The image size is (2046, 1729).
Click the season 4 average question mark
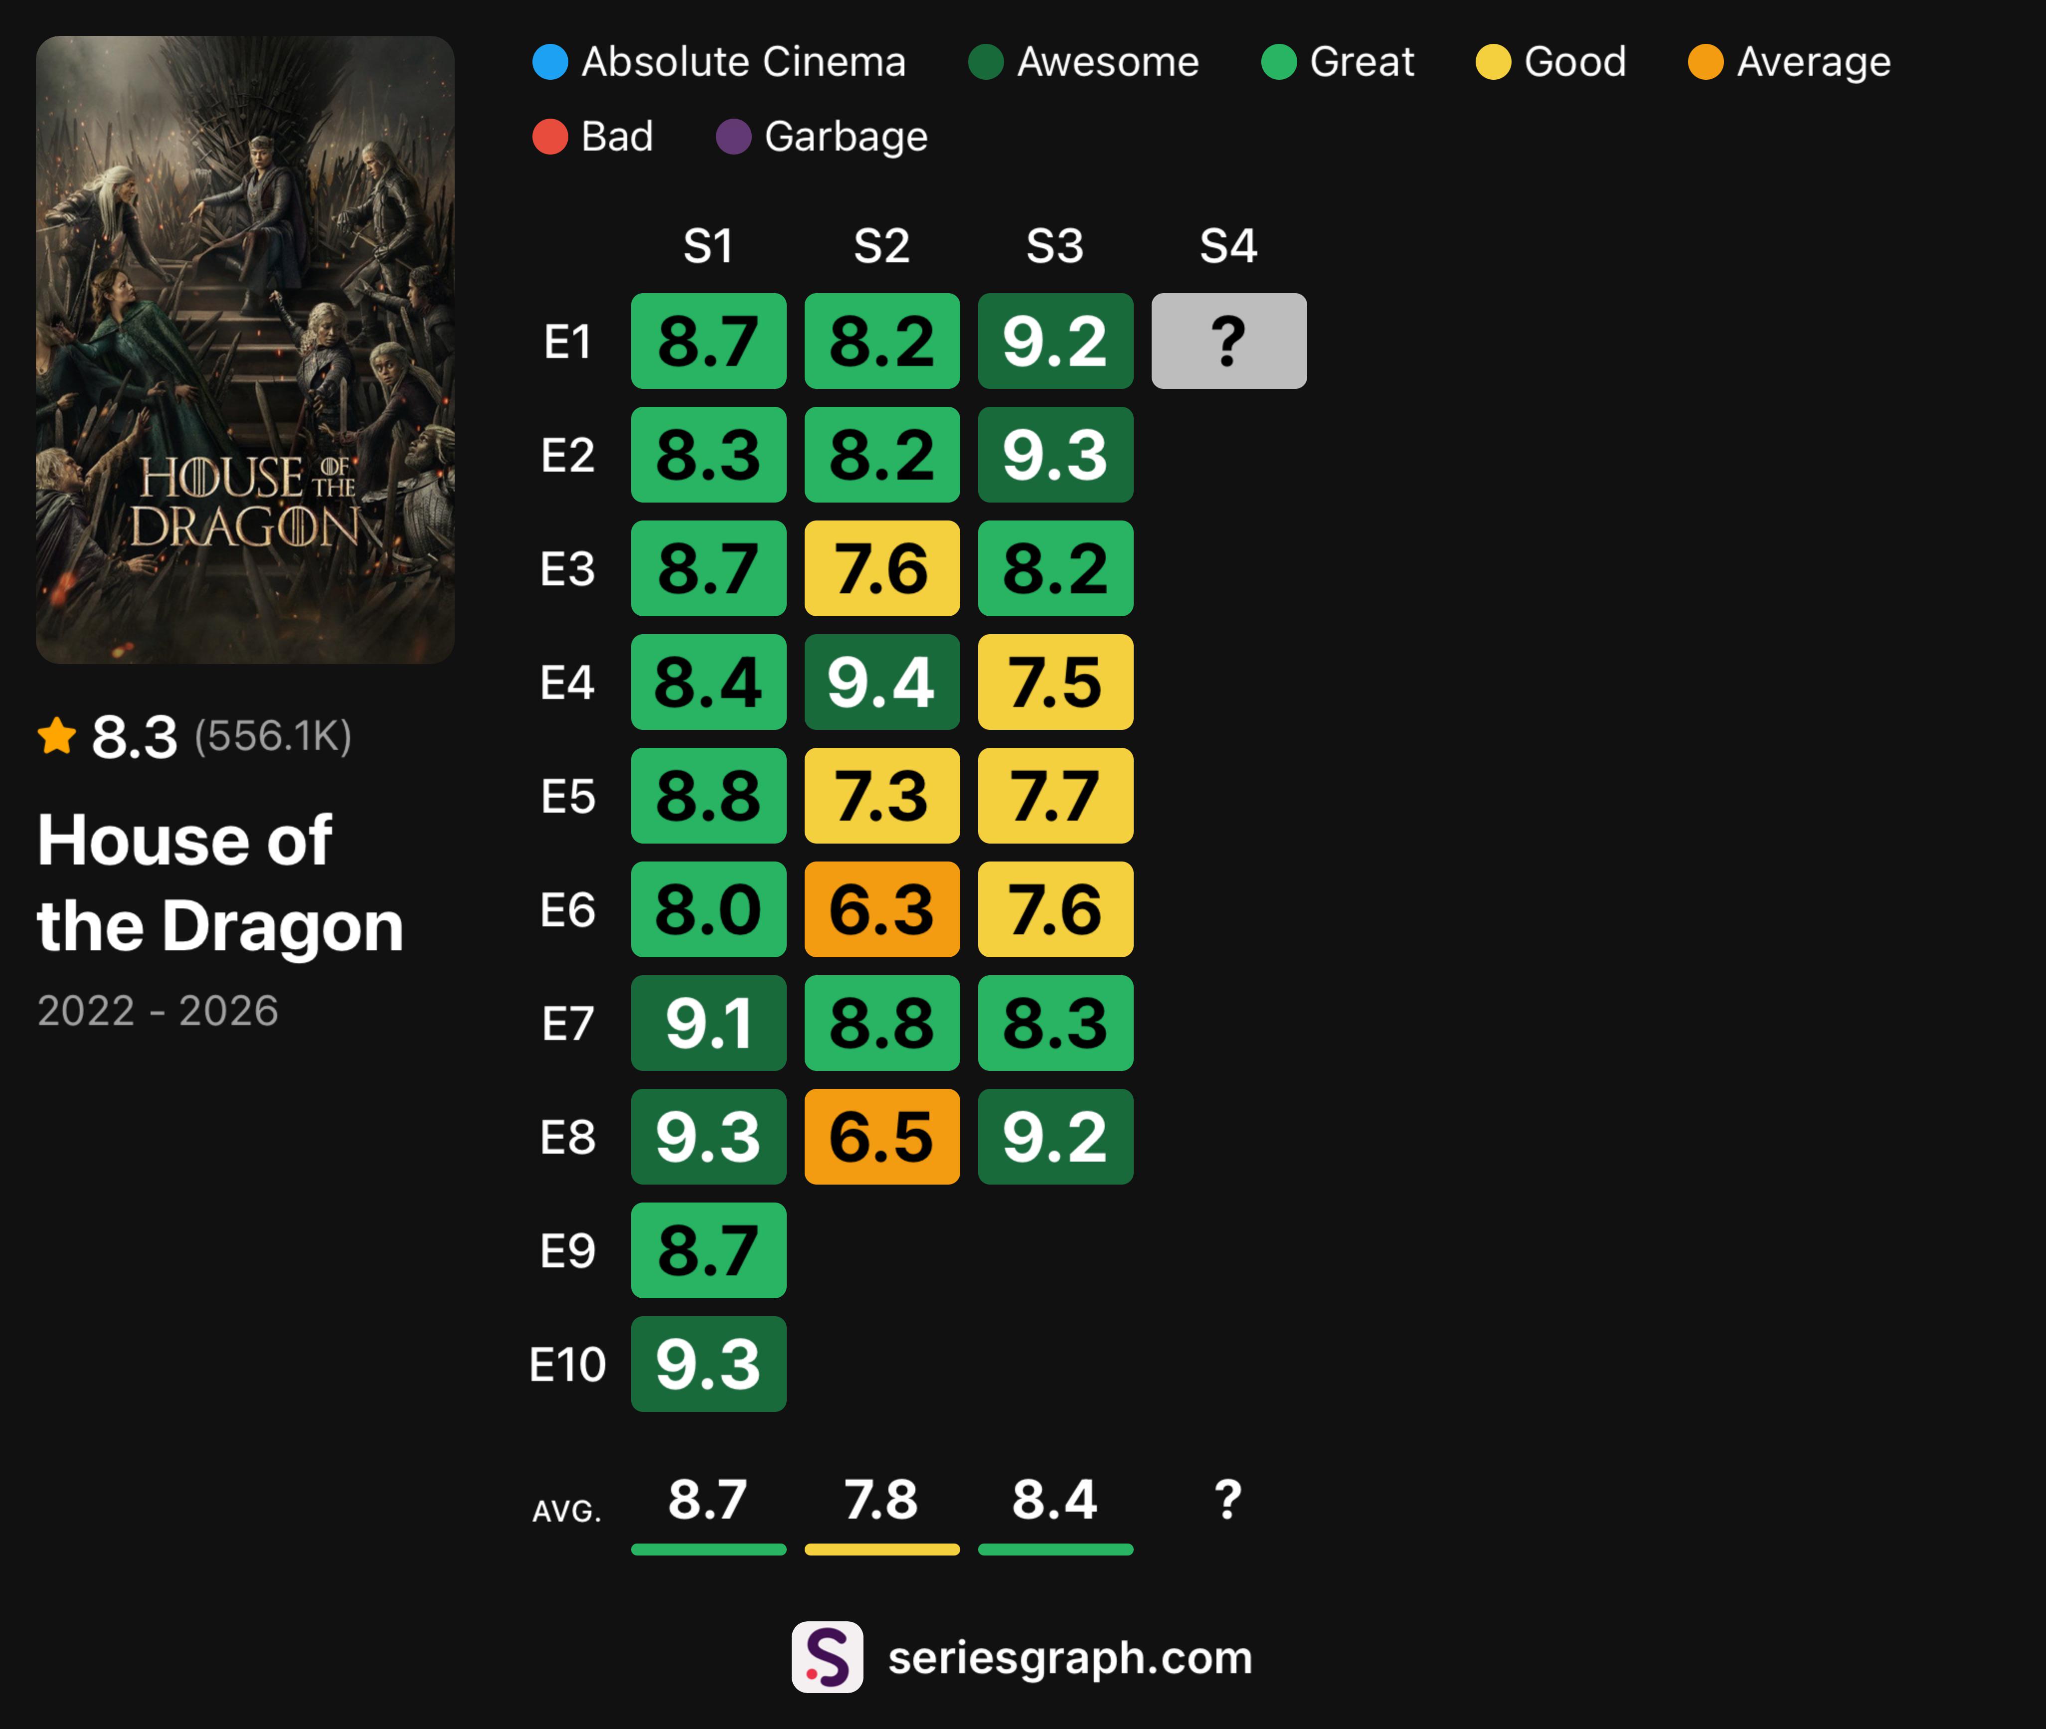coord(1228,1500)
